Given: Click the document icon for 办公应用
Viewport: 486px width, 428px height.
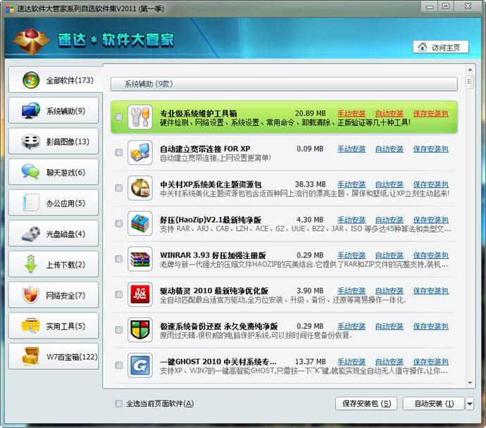Looking at the screenshot, I should (31, 203).
